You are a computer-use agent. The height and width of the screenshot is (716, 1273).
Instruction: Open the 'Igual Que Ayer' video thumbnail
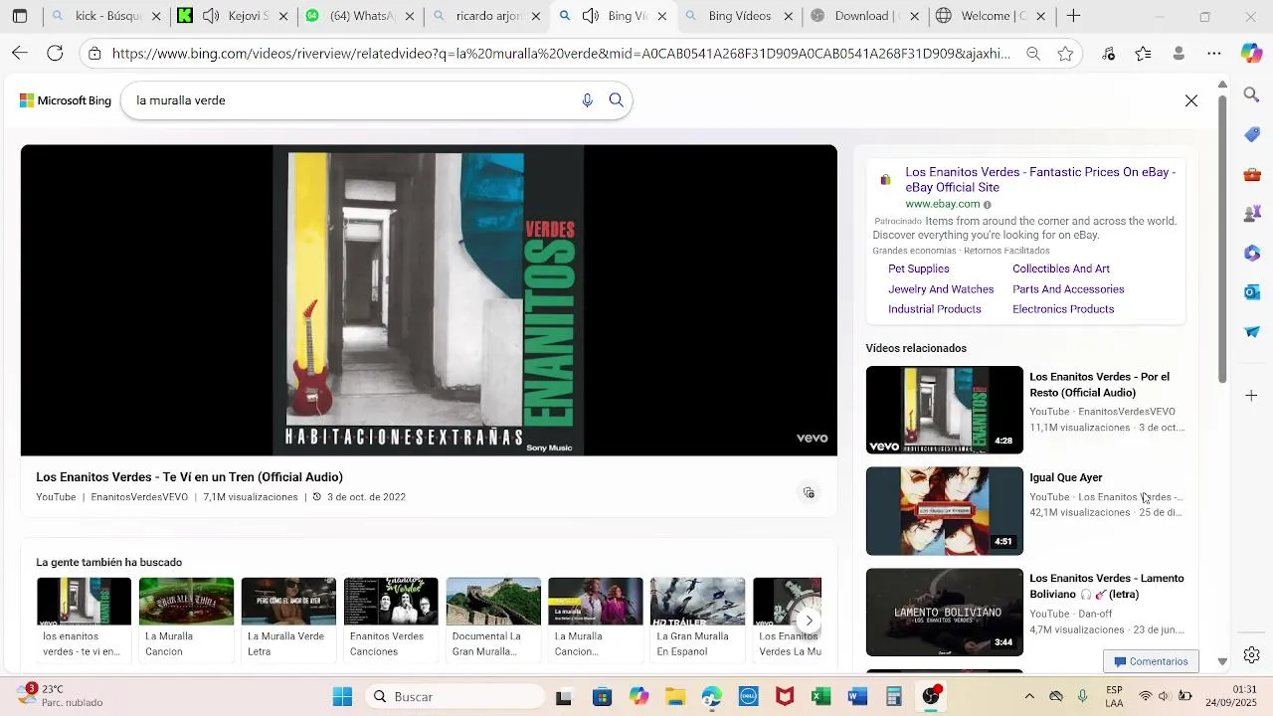point(944,511)
